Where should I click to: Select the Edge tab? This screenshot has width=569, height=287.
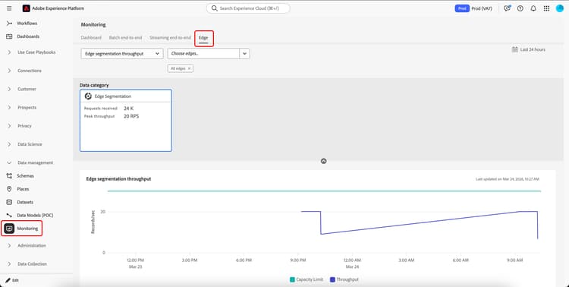click(x=203, y=38)
